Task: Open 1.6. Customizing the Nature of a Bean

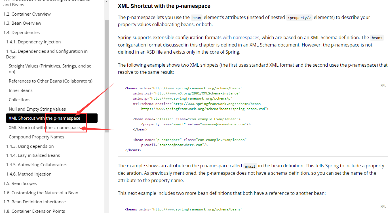Action: [41, 193]
